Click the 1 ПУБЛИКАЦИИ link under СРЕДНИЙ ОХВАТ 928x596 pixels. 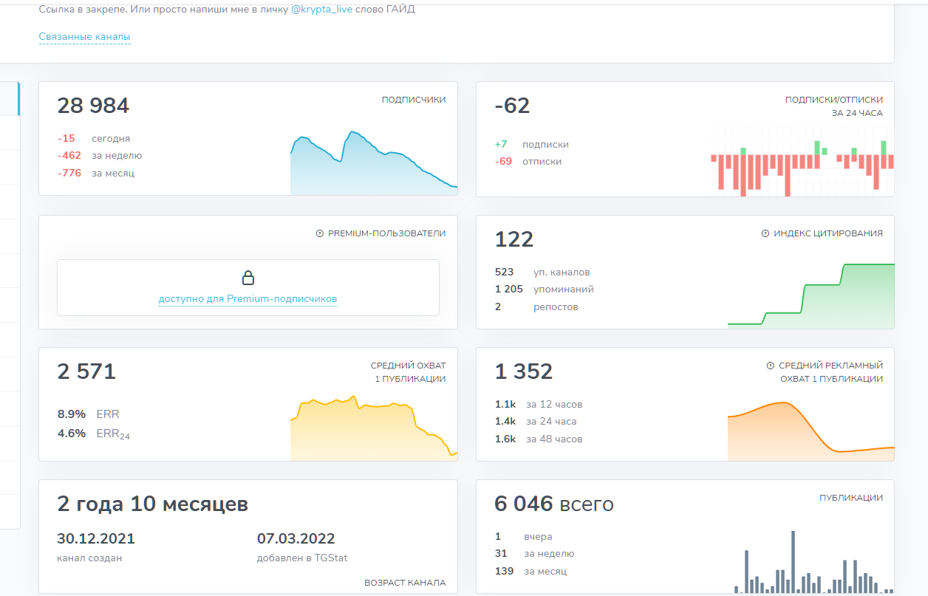tap(410, 379)
